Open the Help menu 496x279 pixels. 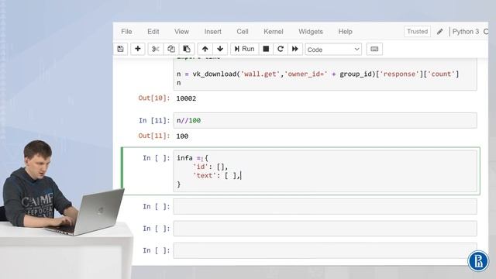[345, 32]
